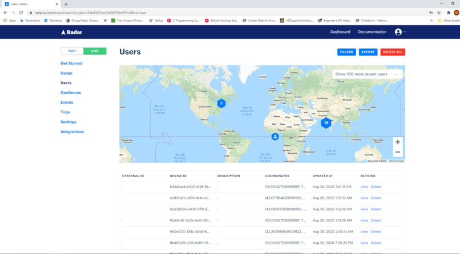Show more bookmarks overflow chevron

[x=431, y=21]
